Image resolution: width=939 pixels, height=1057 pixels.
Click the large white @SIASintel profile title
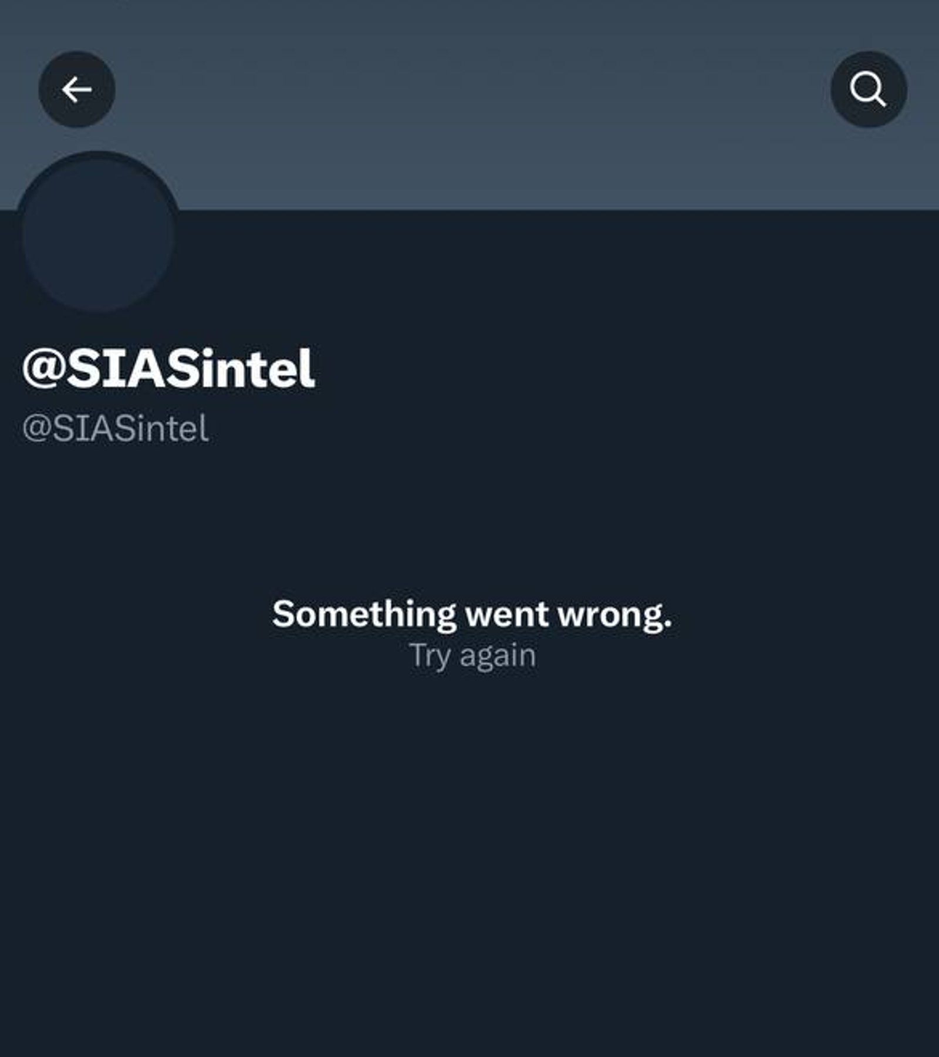point(168,368)
